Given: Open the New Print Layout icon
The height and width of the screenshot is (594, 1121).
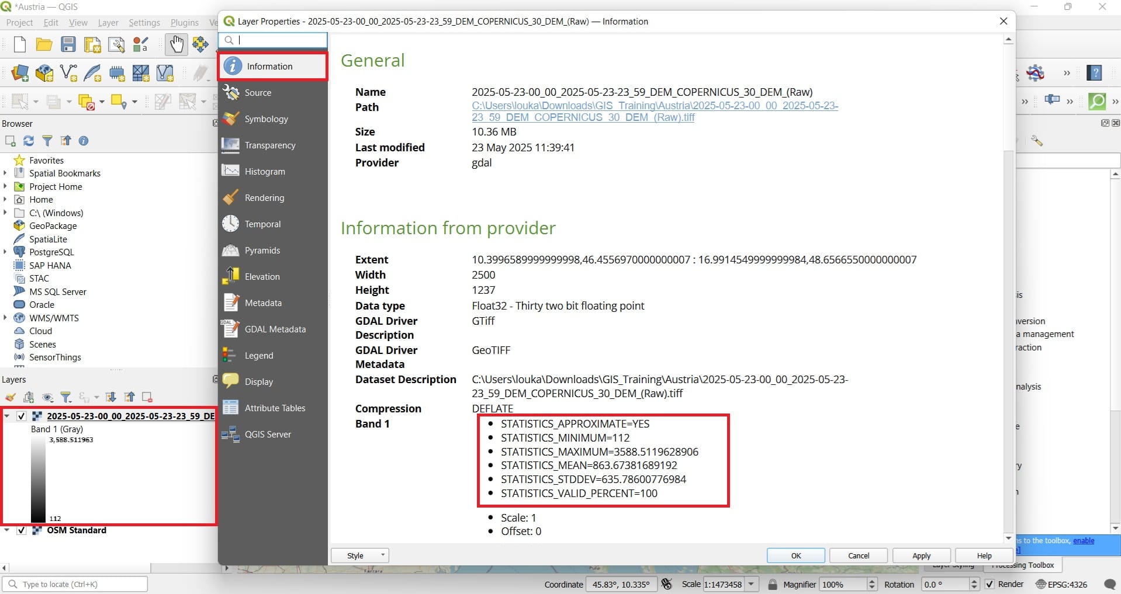Looking at the screenshot, I should point(92,44).
